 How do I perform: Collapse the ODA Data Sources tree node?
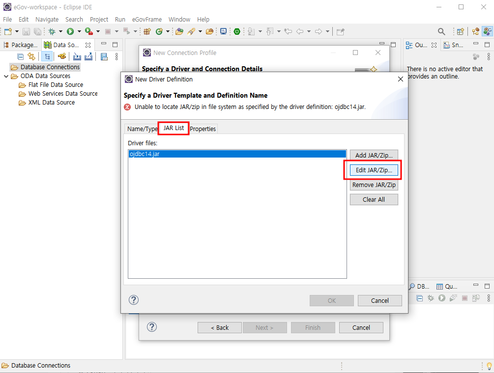tap(6, 76)
